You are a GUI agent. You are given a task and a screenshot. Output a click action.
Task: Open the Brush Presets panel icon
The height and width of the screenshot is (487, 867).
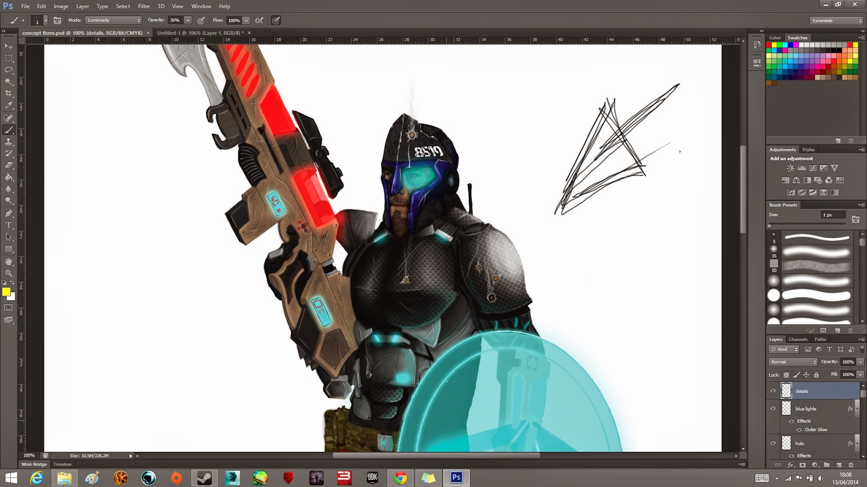click(x=785, y=205)
